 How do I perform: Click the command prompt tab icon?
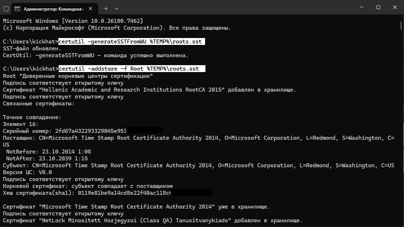coord(17,9)
